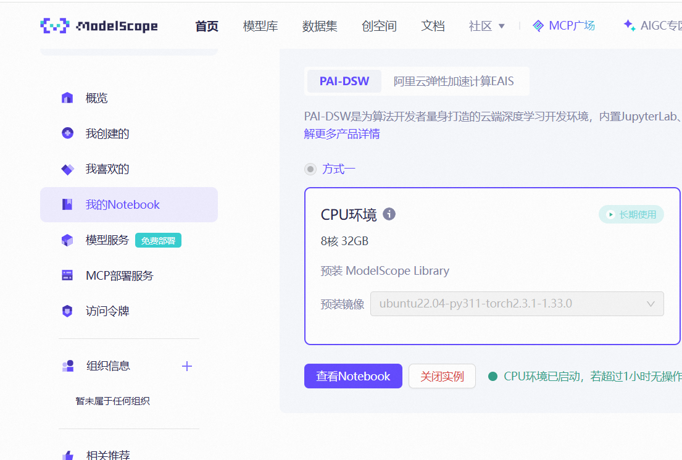This screenshot has width=682, height=460.
Task: Click the CPU环境已启动 status message
Action: point(593,376)
